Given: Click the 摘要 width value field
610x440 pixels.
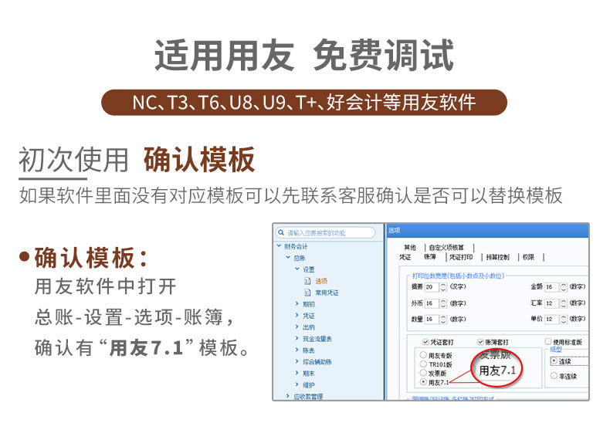Looking at the screenshot, I should (x=432, y=286).
